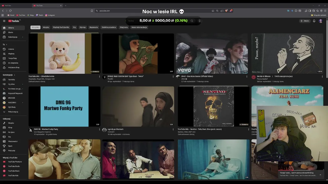This screenshot has width=328, height=184.
Task: Open Sport section
Action: (x=13, y=146)
